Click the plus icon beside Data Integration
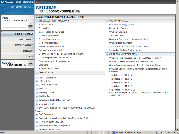 point(37,104)
